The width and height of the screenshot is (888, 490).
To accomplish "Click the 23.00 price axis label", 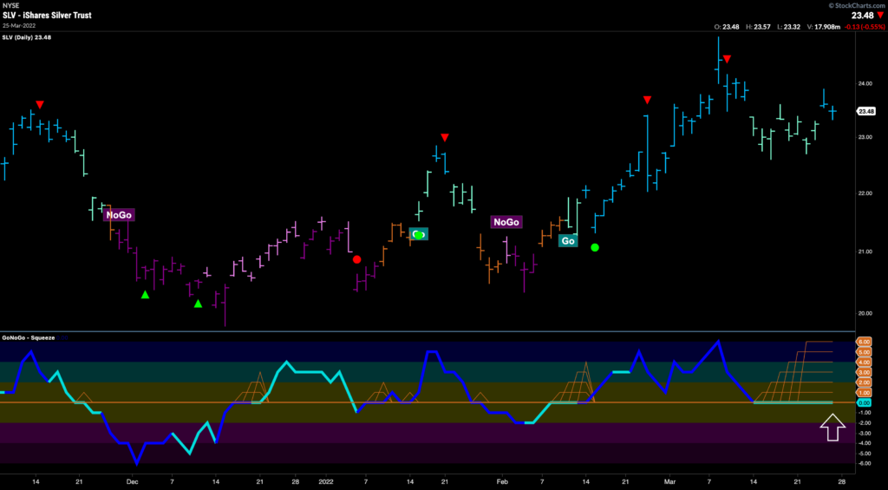I will [x=865, y=137].
